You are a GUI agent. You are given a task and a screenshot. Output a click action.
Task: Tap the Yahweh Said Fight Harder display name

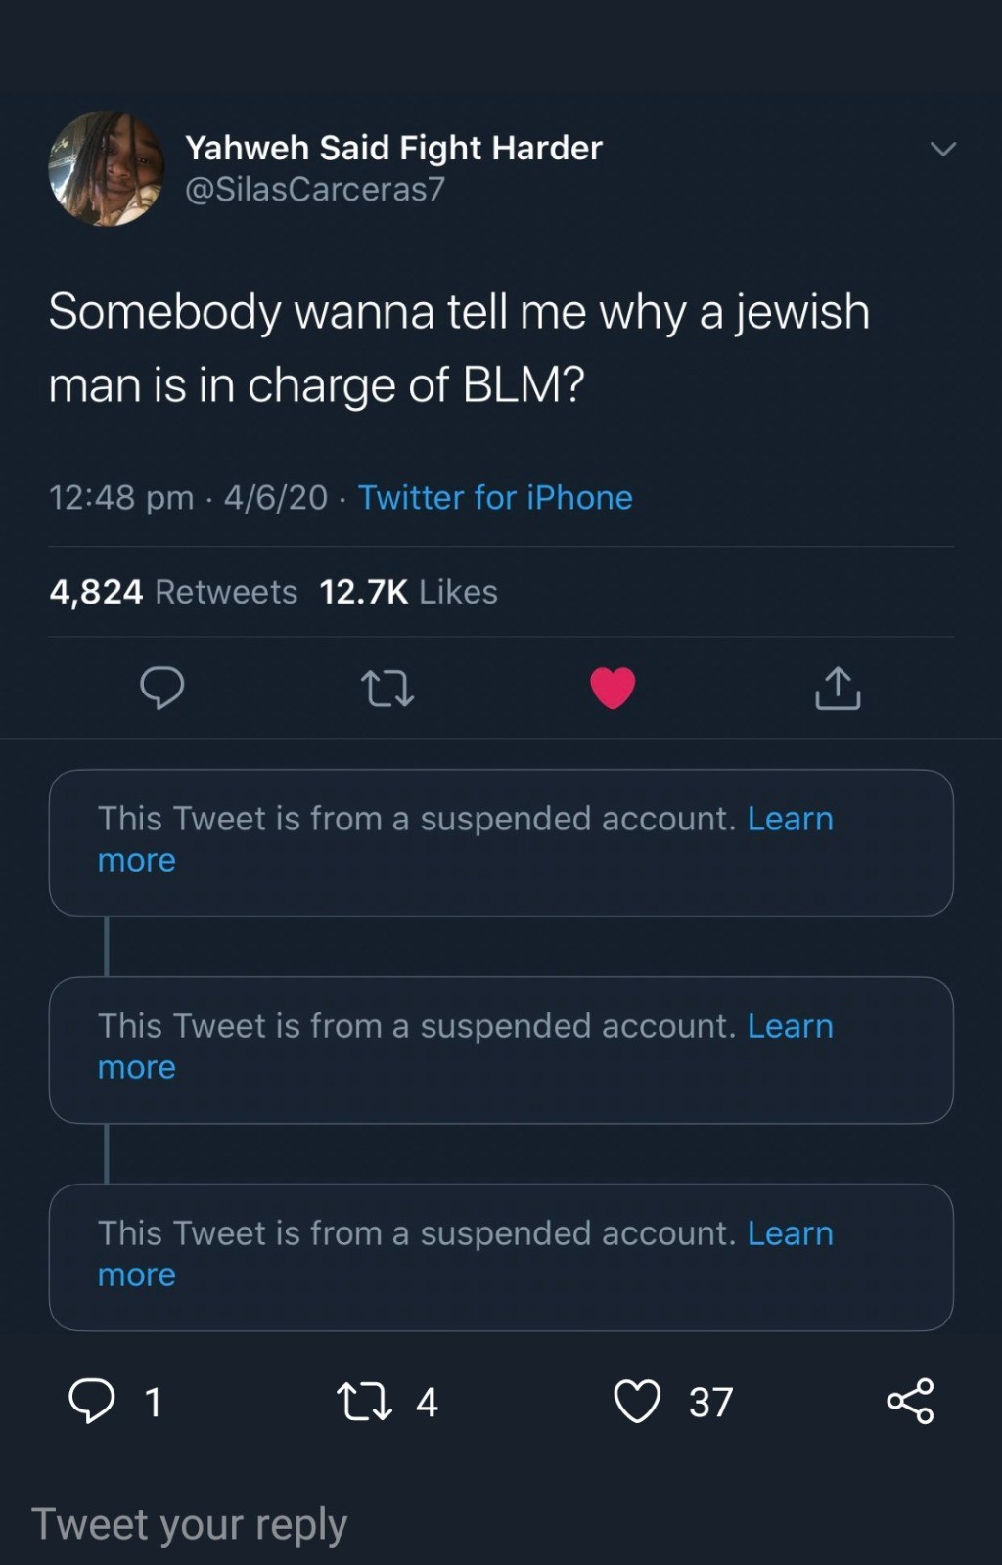tap(393, 148)
